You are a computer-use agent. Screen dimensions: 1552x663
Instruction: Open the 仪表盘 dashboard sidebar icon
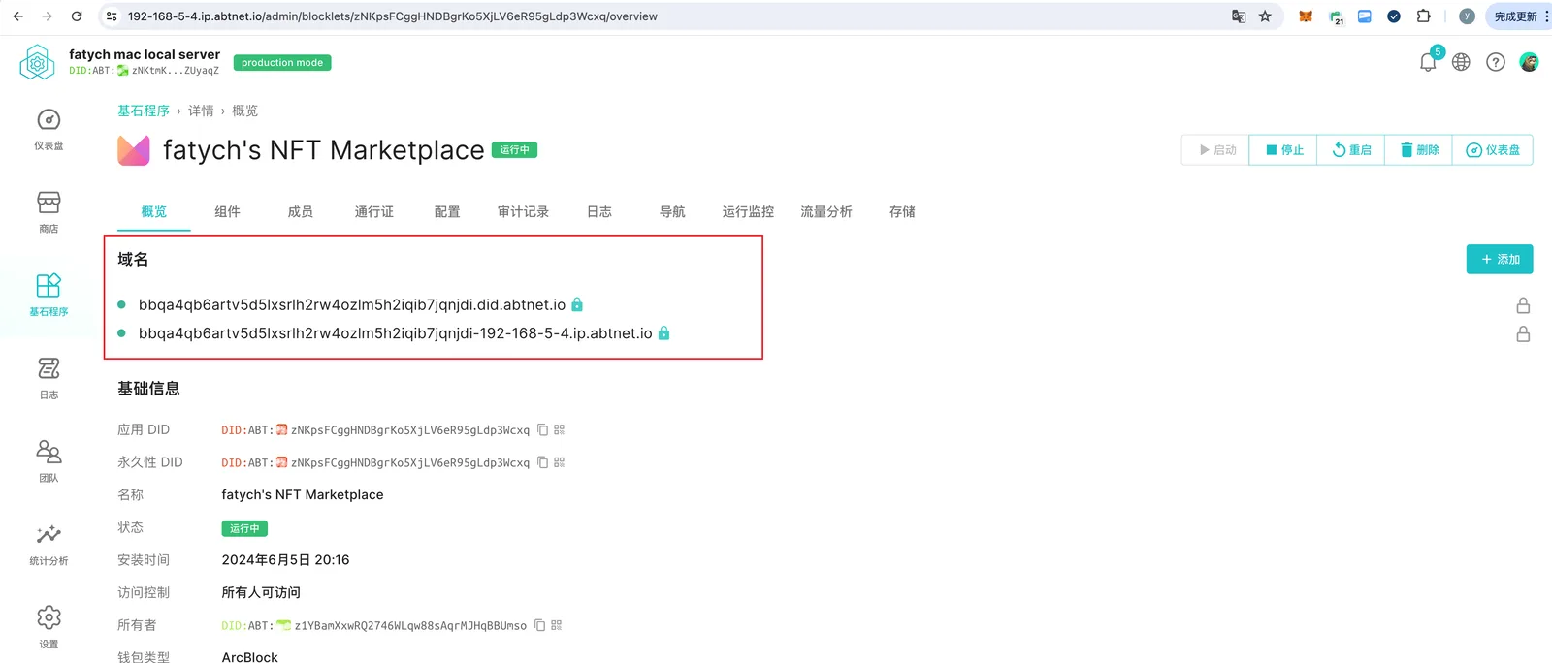(x=48, y=130)
